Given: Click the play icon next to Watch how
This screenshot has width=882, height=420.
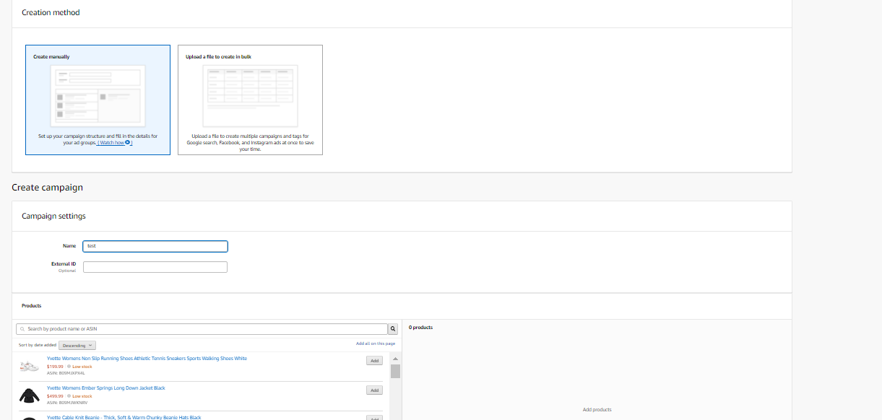Looking at the screenshot, I should [129, 142].
